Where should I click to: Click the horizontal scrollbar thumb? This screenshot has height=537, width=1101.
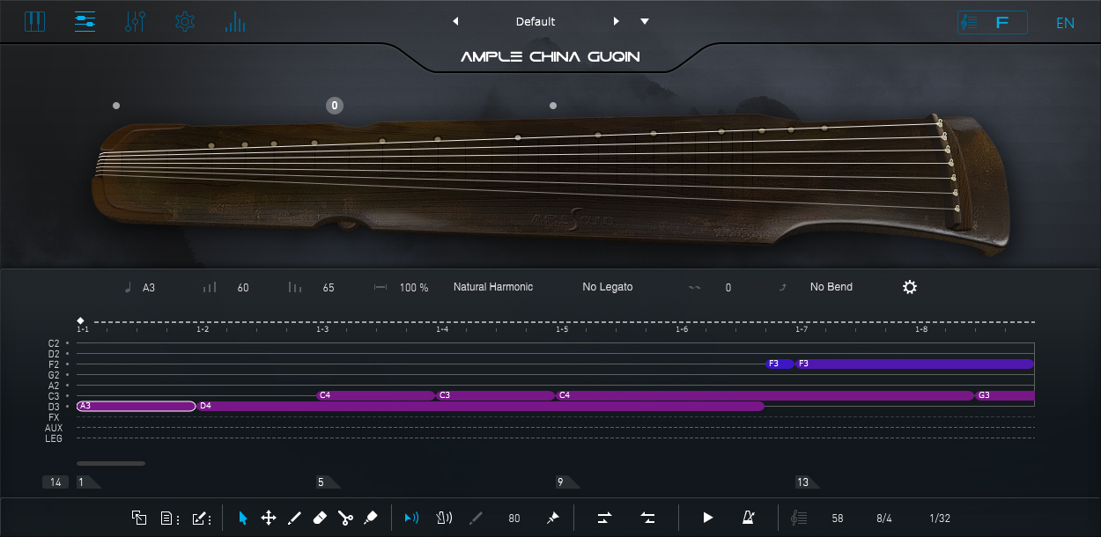coord(111,463)
